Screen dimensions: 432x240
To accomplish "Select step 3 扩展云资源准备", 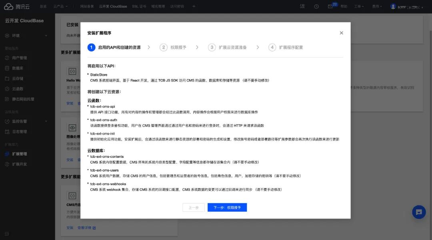I will click(228, 47).
